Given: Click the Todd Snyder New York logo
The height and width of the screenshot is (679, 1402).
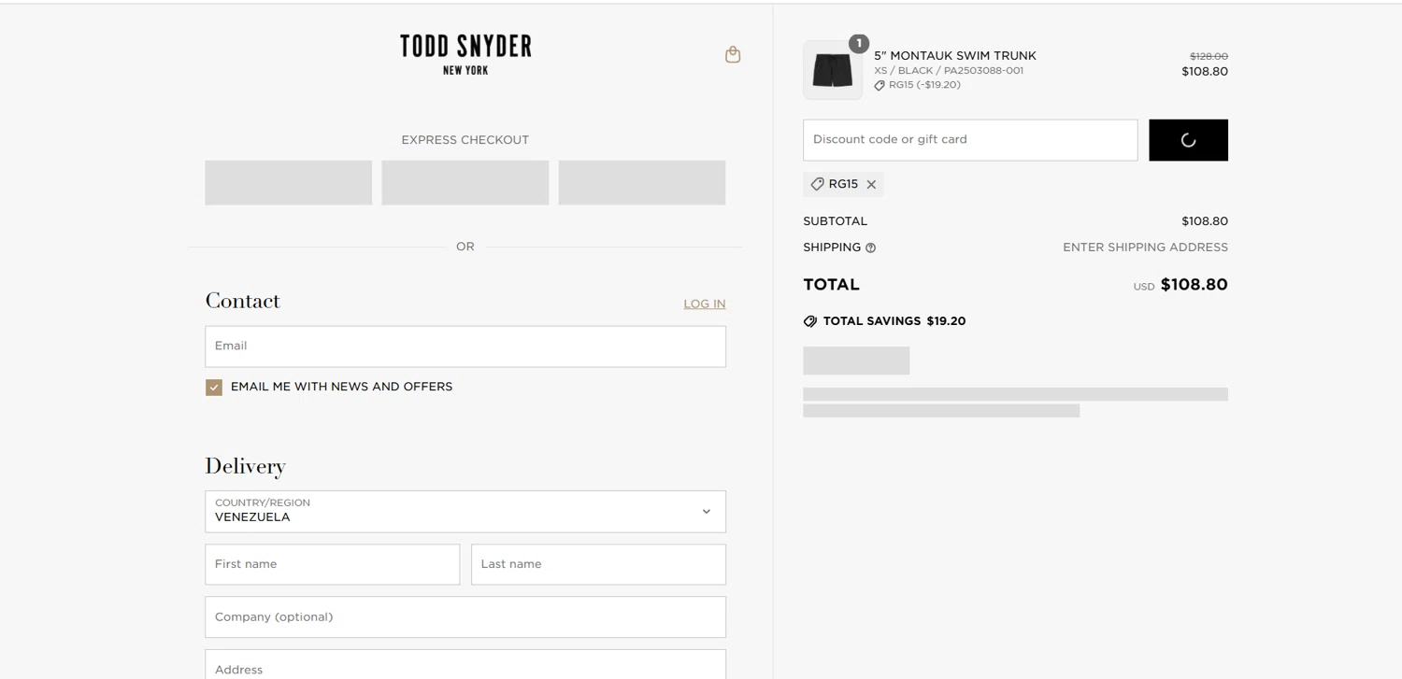Looking at the screenshot, I should click(x=465, y=55).
